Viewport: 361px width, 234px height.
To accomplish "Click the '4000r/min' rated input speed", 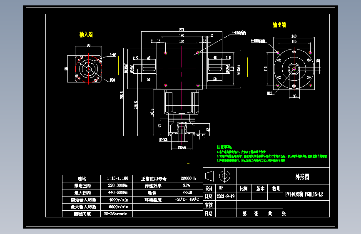I will pos(119,200).
